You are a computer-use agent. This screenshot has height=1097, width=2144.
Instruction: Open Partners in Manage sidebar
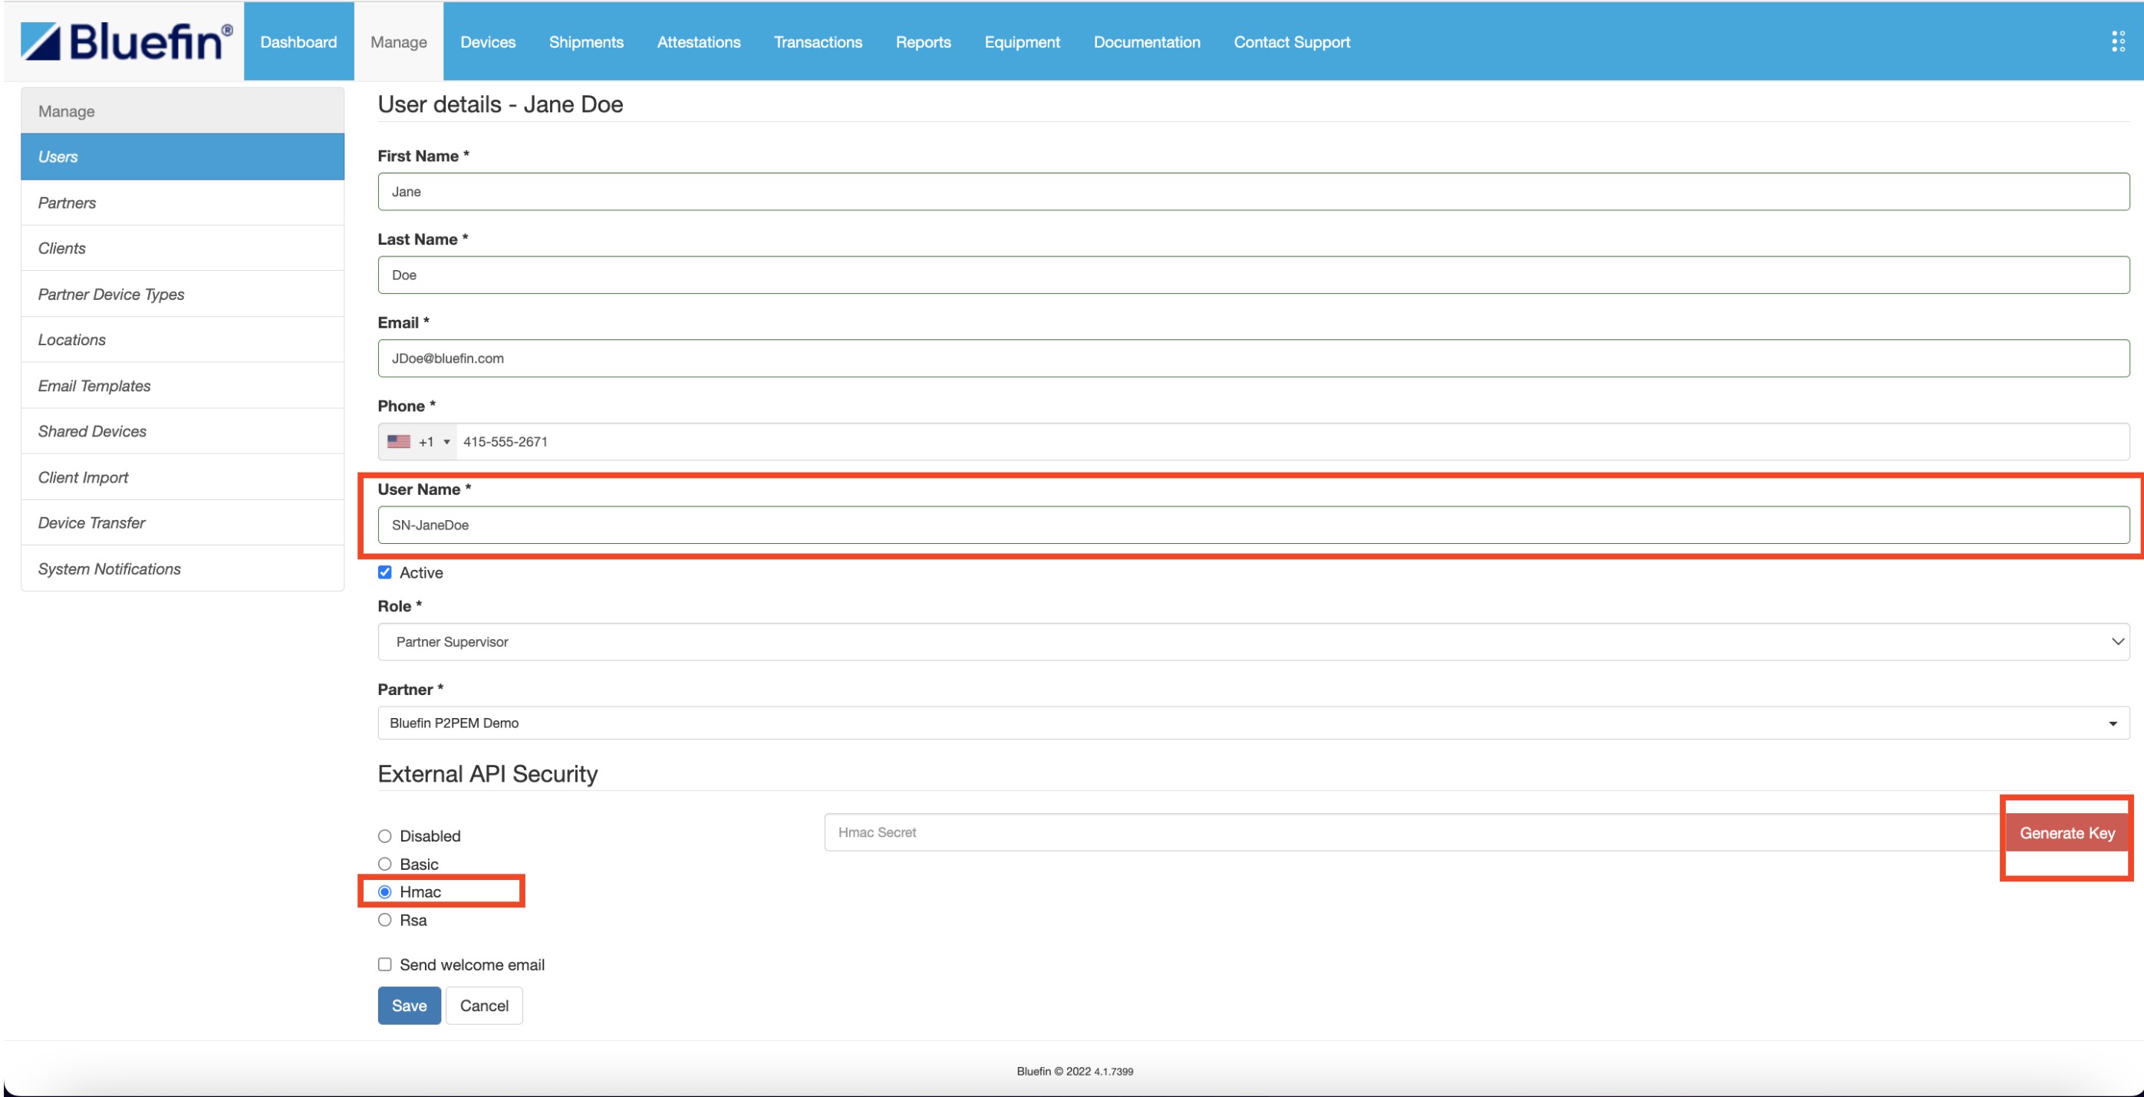[67, 203]
